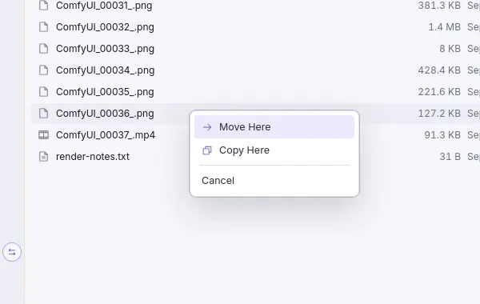Click file icon of ComfyUI_00033_.png

[43, 48]
